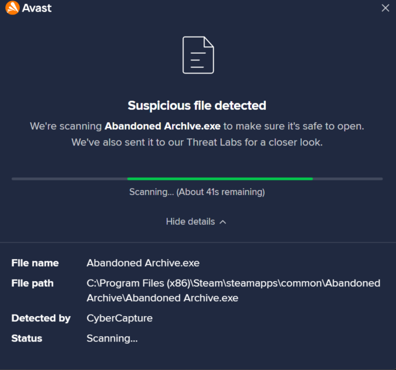Click the File path label

tap(32, 283)
